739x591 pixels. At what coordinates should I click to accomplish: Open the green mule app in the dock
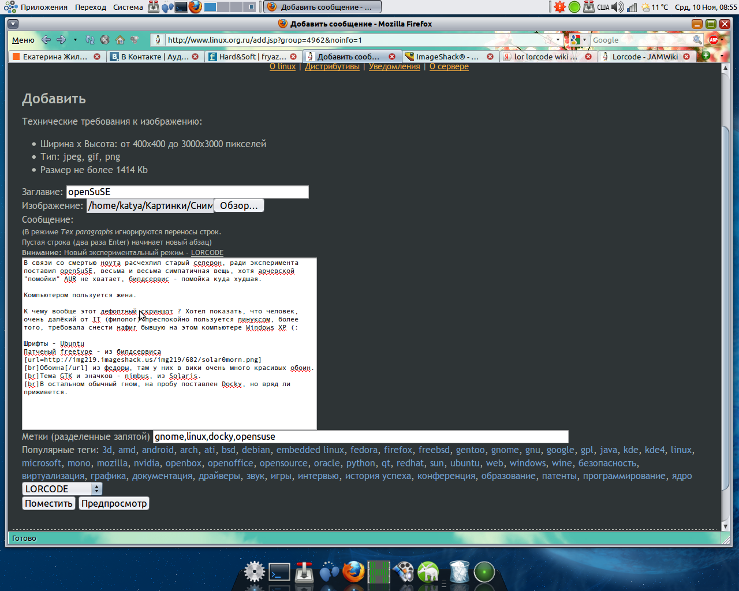point(428,572)
